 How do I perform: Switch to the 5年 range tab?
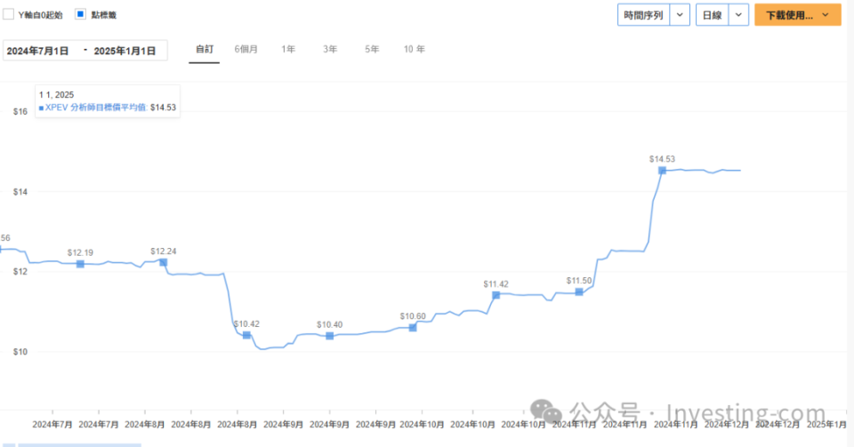(372, 50)
